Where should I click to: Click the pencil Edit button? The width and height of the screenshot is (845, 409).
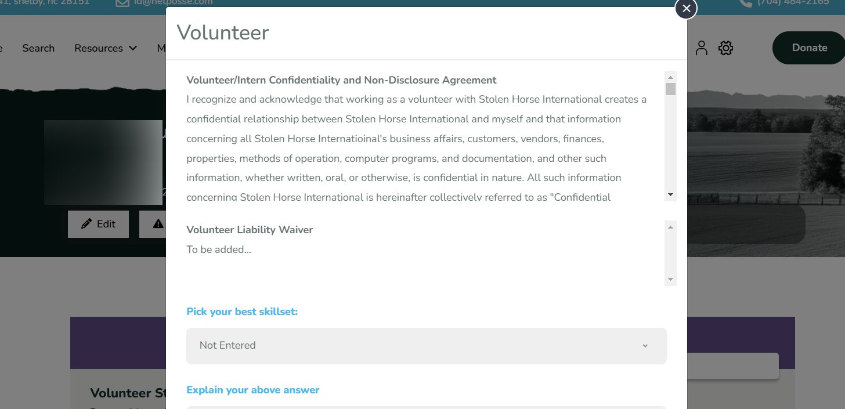coord(98,224)
